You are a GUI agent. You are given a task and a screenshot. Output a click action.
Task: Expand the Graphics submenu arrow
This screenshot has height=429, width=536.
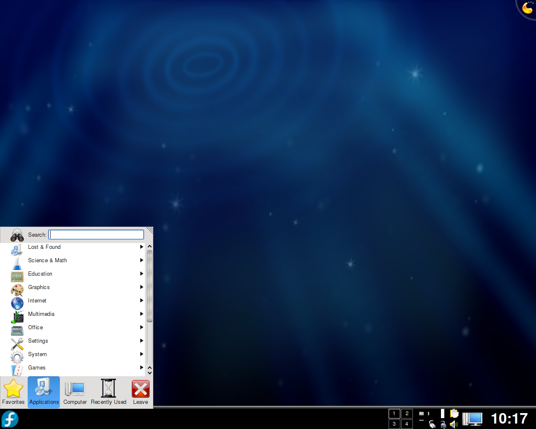(x=142, y=287)
